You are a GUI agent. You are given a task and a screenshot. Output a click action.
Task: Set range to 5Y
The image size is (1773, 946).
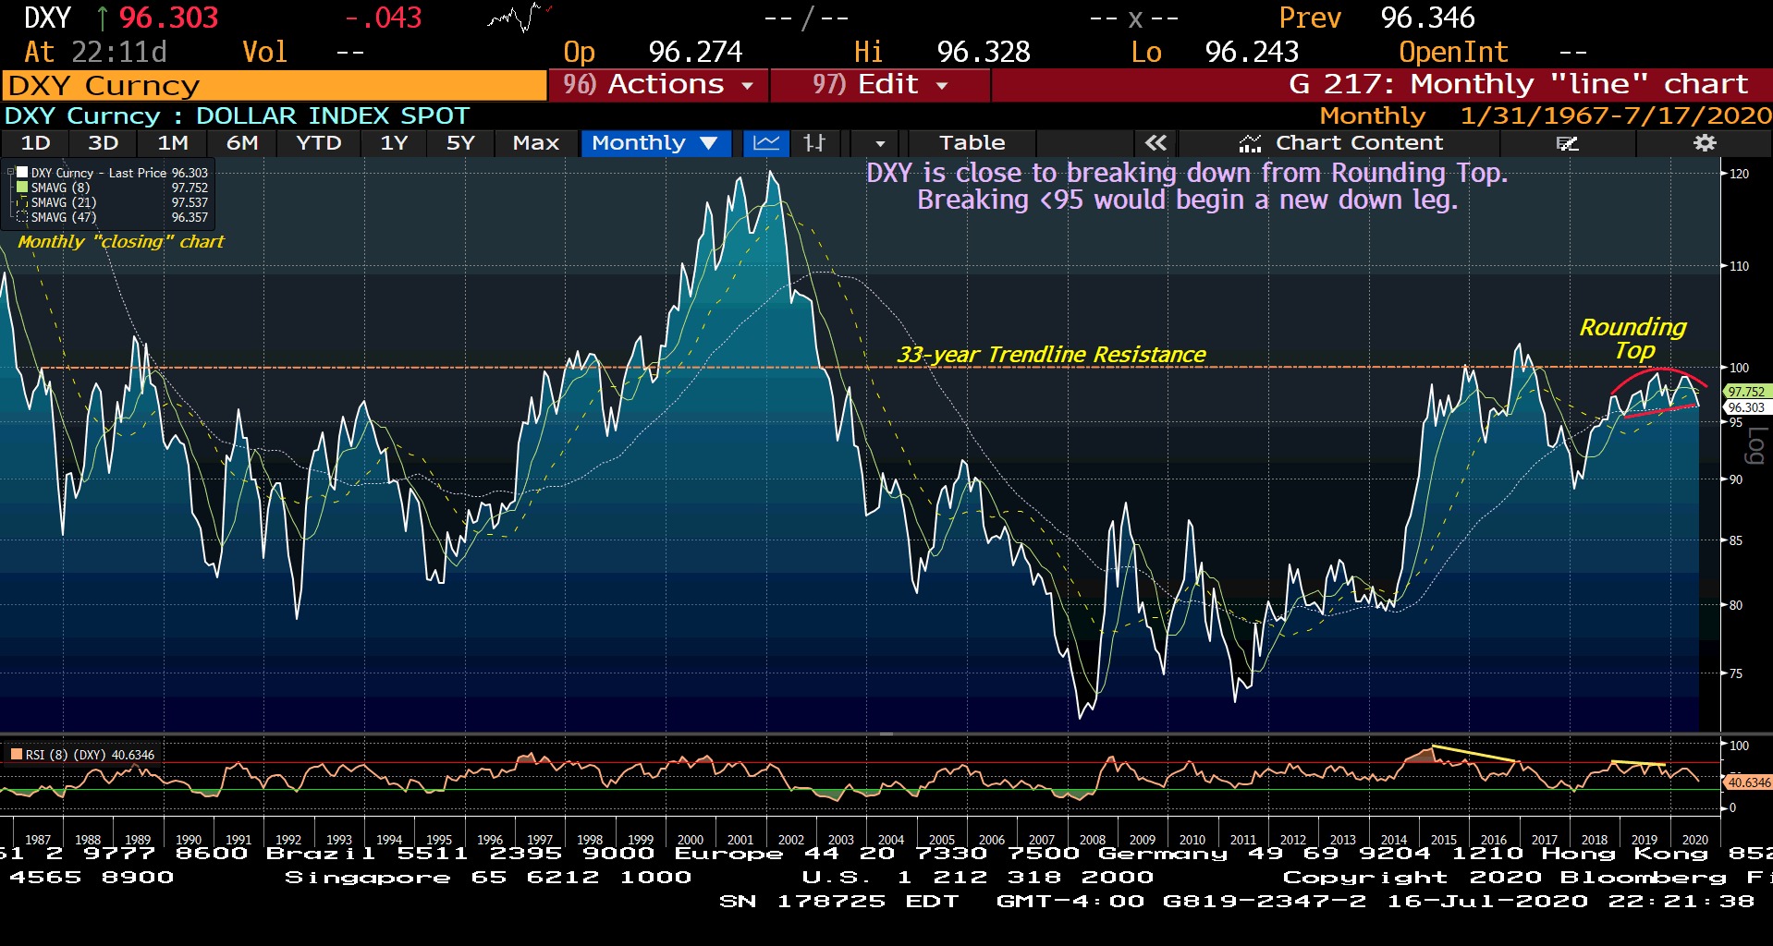(x=459, y=143)
